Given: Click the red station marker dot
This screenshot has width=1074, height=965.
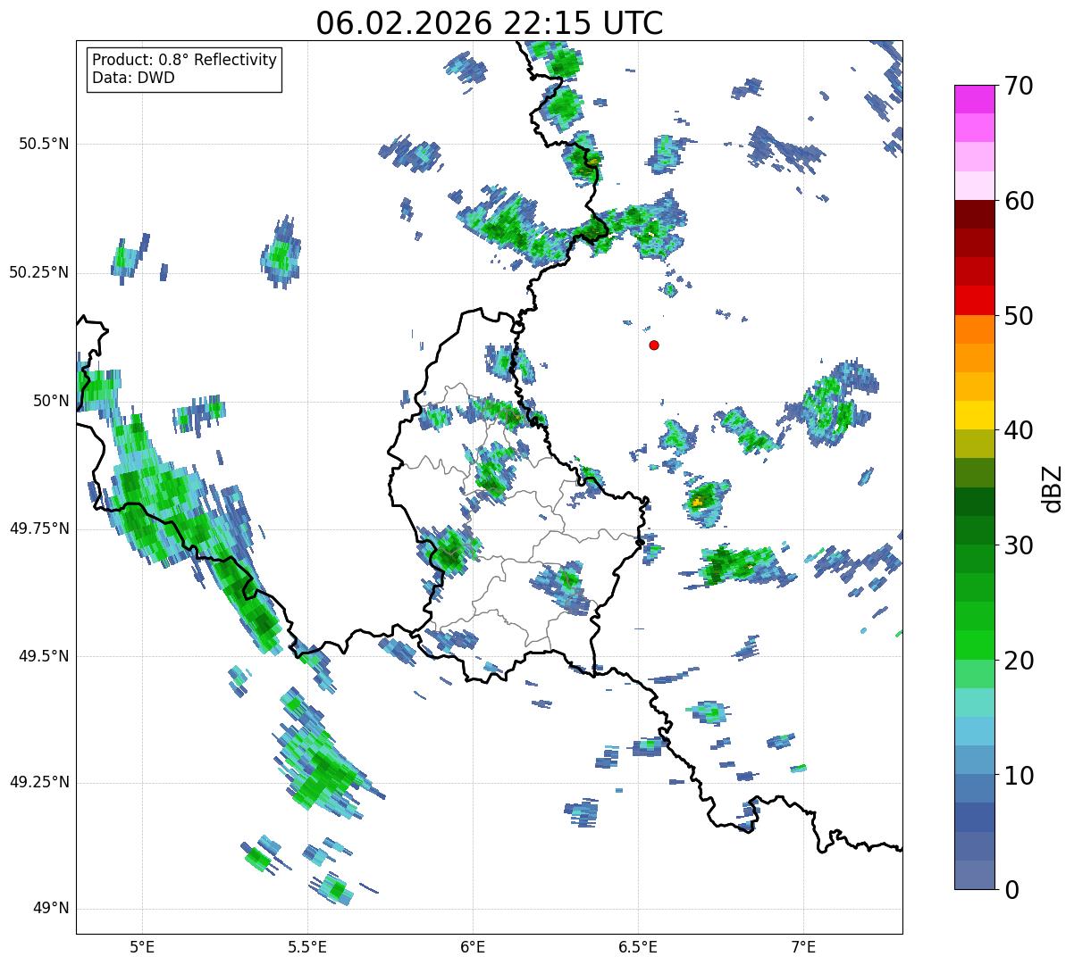Looking at the screenshot, I should [x=654, y=345].
